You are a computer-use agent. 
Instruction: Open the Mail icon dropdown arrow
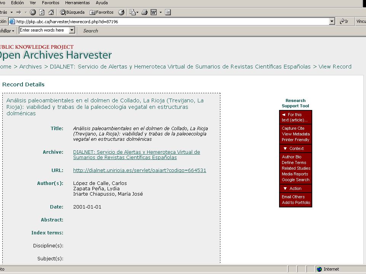[x=137, y=12]
